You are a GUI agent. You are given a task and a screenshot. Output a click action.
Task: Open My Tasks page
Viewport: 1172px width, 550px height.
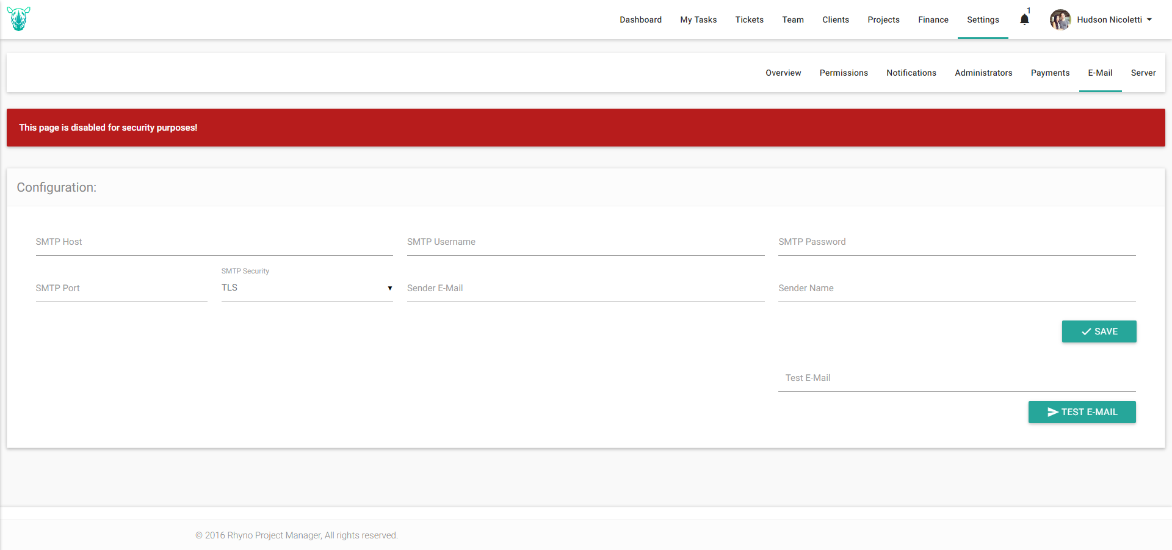click(x=698, y=20)
